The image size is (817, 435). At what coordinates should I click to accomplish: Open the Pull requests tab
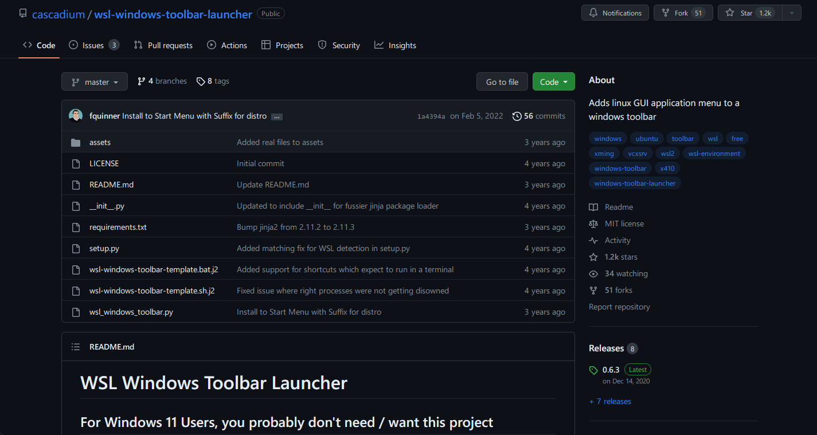click(x=163, y=45)
